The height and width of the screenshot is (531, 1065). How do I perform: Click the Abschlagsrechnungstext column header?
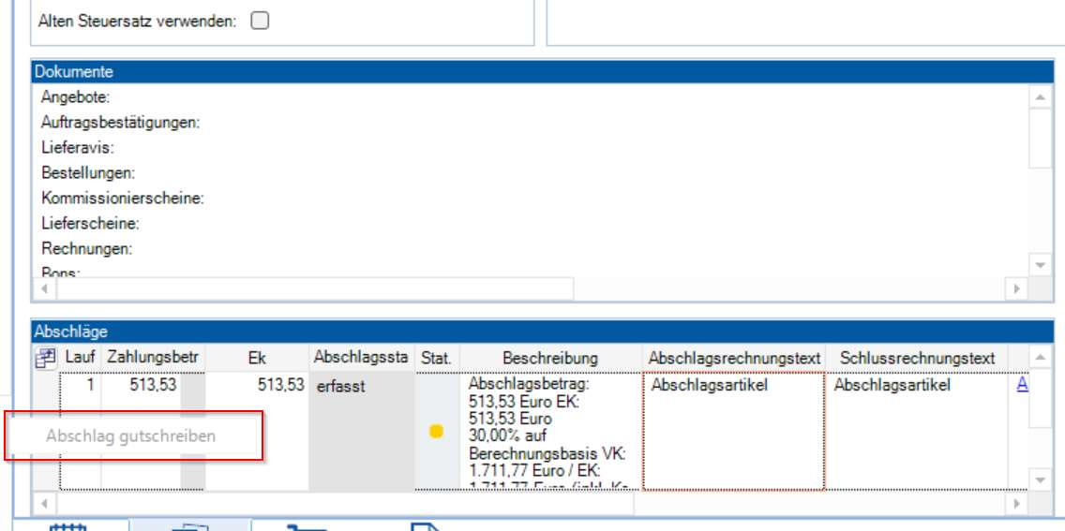click(734, 359)
